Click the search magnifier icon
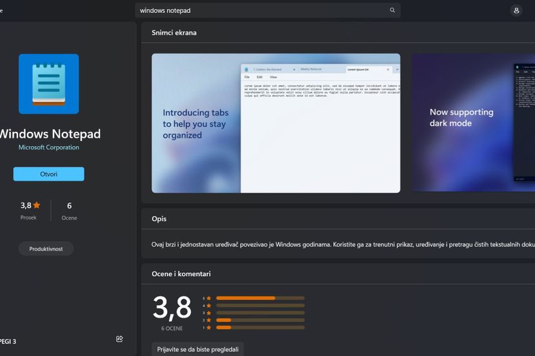Image resolution: width=535 pixels, height=356 pixels. pos(393,10)
